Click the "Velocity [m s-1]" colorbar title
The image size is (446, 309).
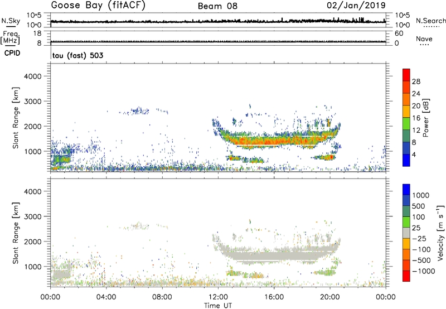440,233
